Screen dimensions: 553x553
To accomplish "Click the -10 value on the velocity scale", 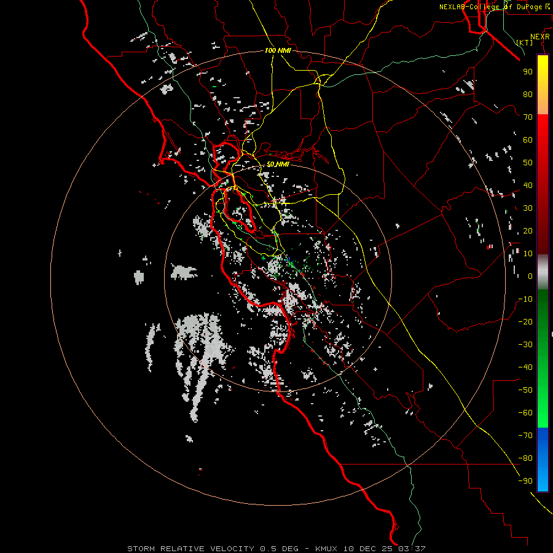I will coord(525,299).
